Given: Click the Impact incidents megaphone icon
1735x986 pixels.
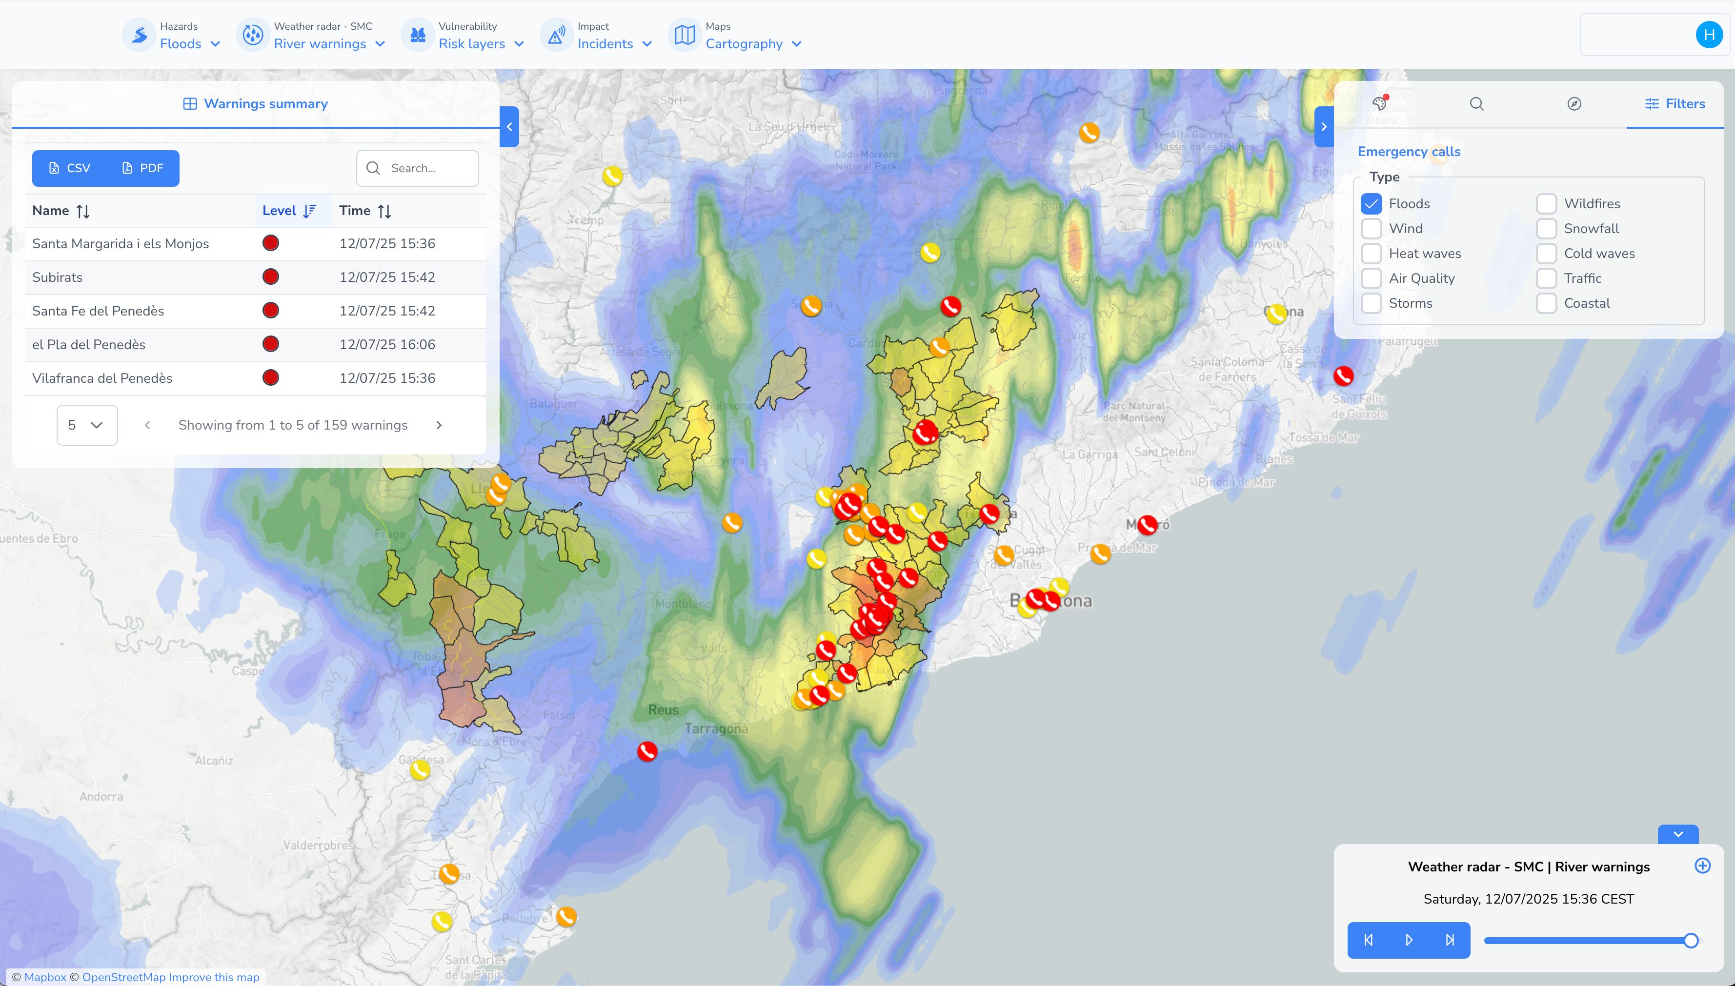Looking at the screenshot, I should pos(556,35).
